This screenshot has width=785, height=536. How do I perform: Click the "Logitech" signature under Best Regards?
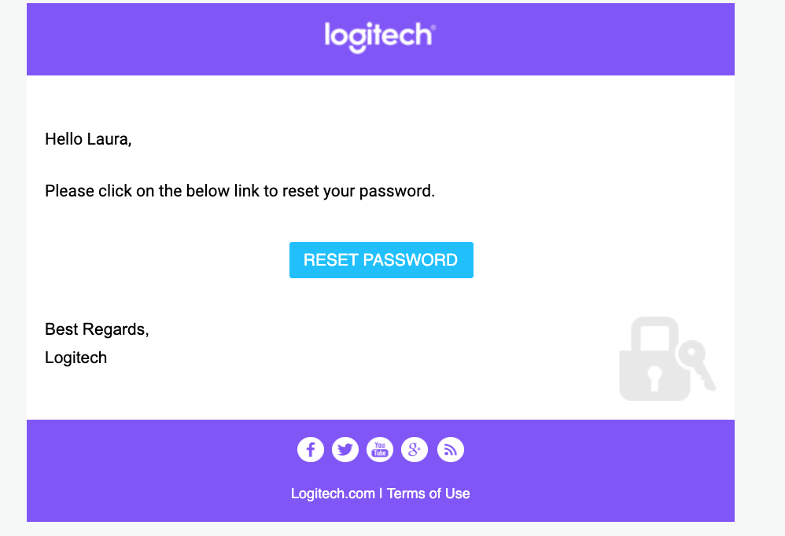76,358
